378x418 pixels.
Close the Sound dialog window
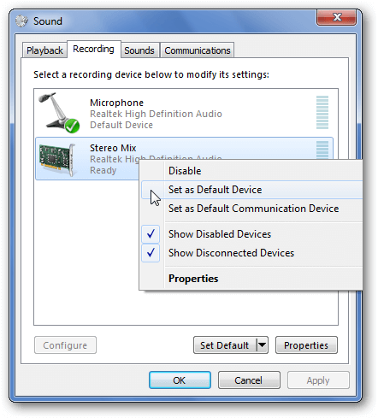pyautogui.click(x=337, y=18)
